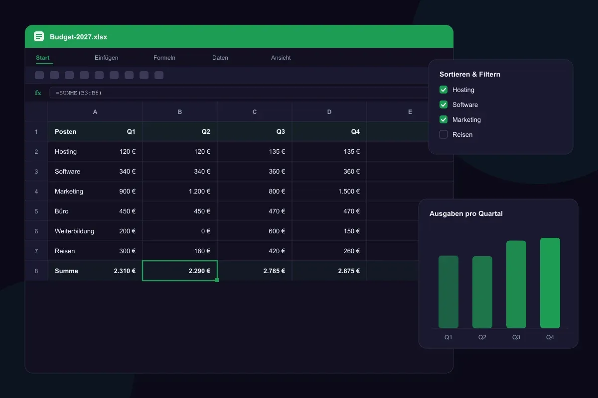Open the Formeln tab
This screenshot has width=598, height=398.
point(164,58)
